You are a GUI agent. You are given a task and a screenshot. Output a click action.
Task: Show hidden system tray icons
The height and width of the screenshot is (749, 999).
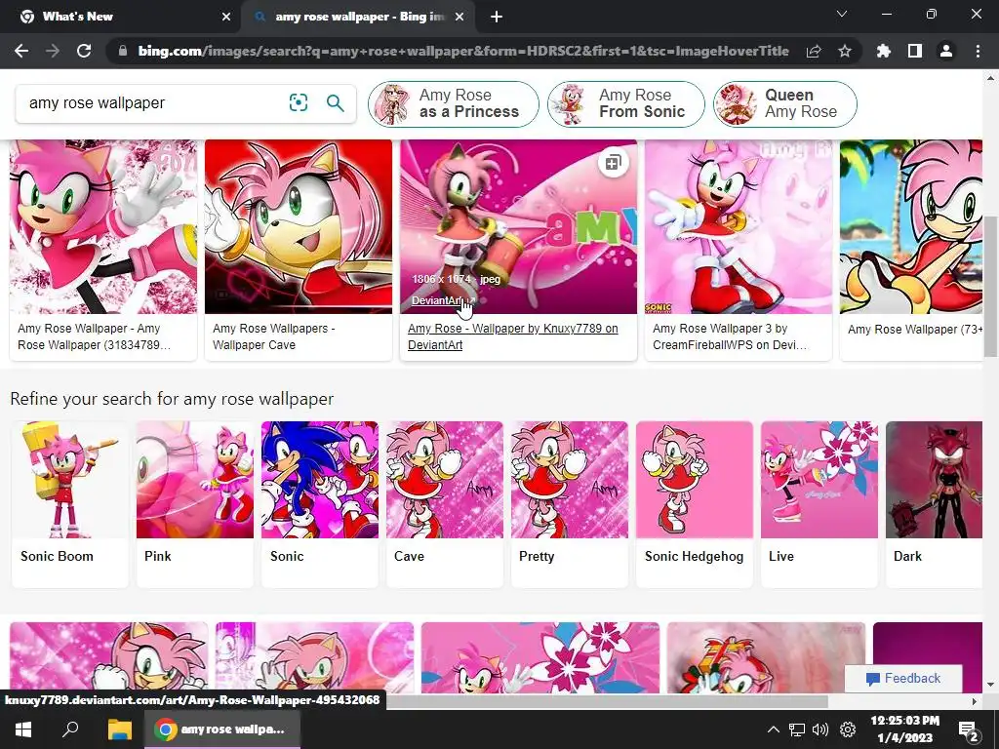coord(773,729)
